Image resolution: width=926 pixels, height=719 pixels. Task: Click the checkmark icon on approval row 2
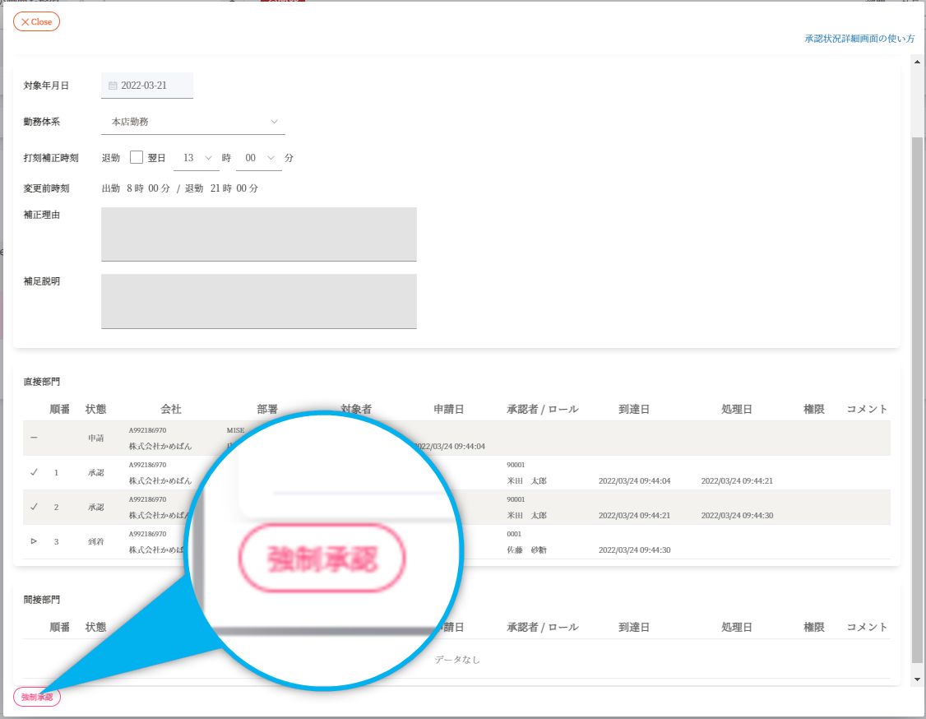pos(34,507)
